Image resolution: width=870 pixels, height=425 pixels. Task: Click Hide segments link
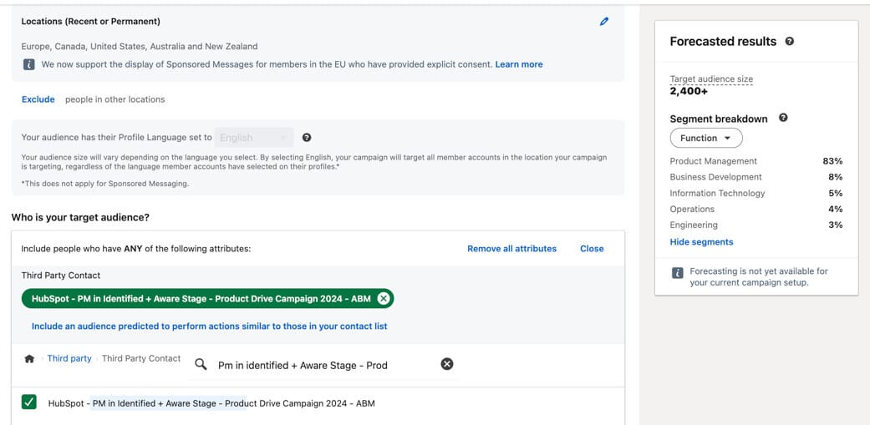pos(701,242)
